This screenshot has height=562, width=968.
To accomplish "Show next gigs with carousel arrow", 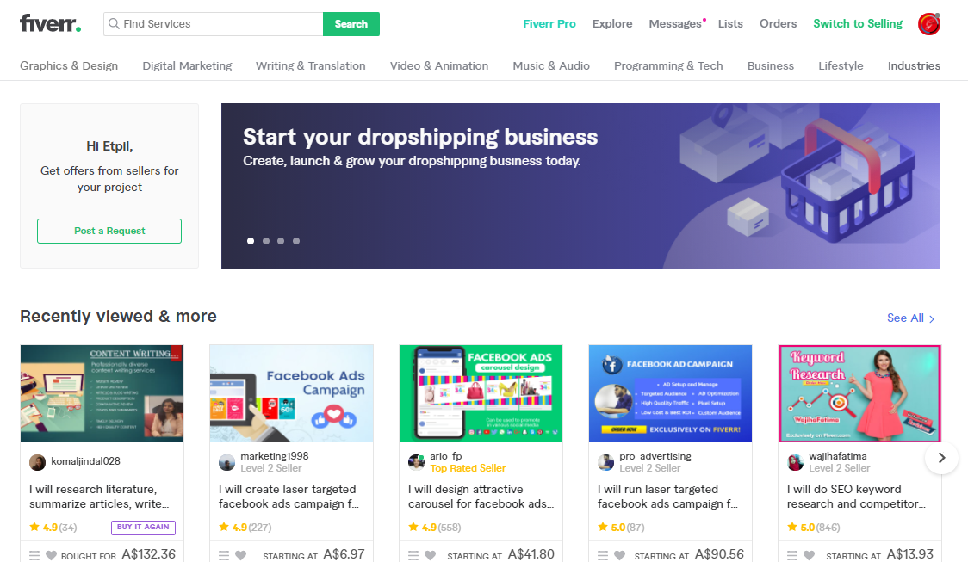I will (941, 458).
